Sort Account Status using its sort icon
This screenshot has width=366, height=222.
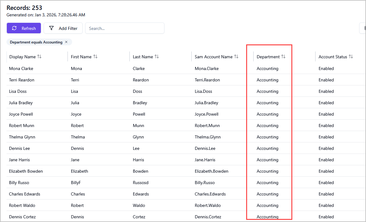(350, 56)
